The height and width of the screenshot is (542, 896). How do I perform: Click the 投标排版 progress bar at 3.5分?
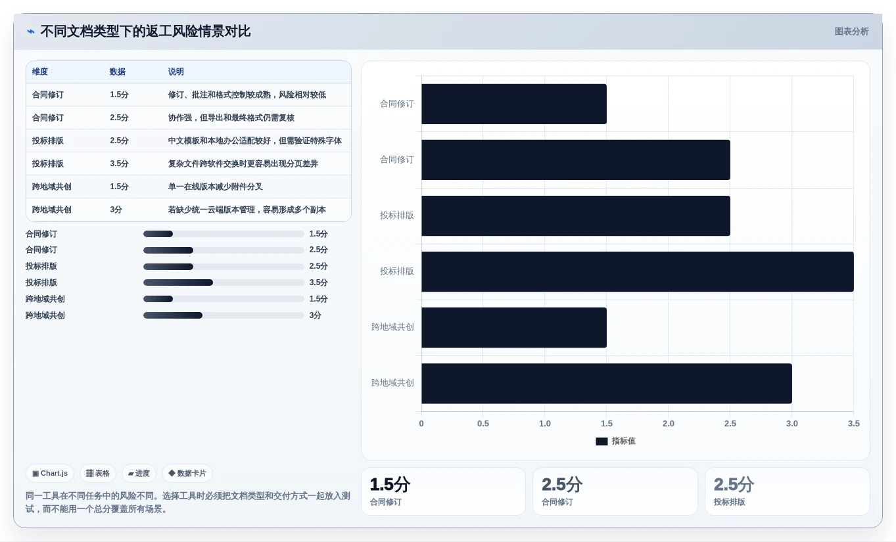(x=224, y=282)
